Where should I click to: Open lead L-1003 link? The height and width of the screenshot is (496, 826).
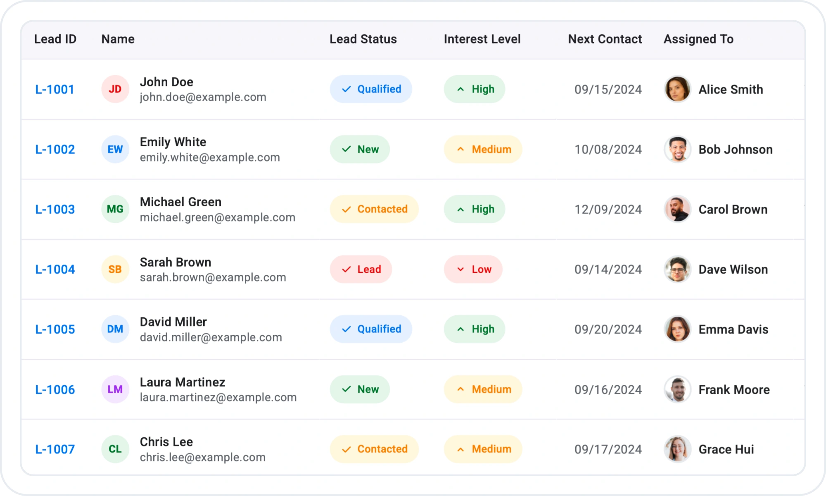55,209
